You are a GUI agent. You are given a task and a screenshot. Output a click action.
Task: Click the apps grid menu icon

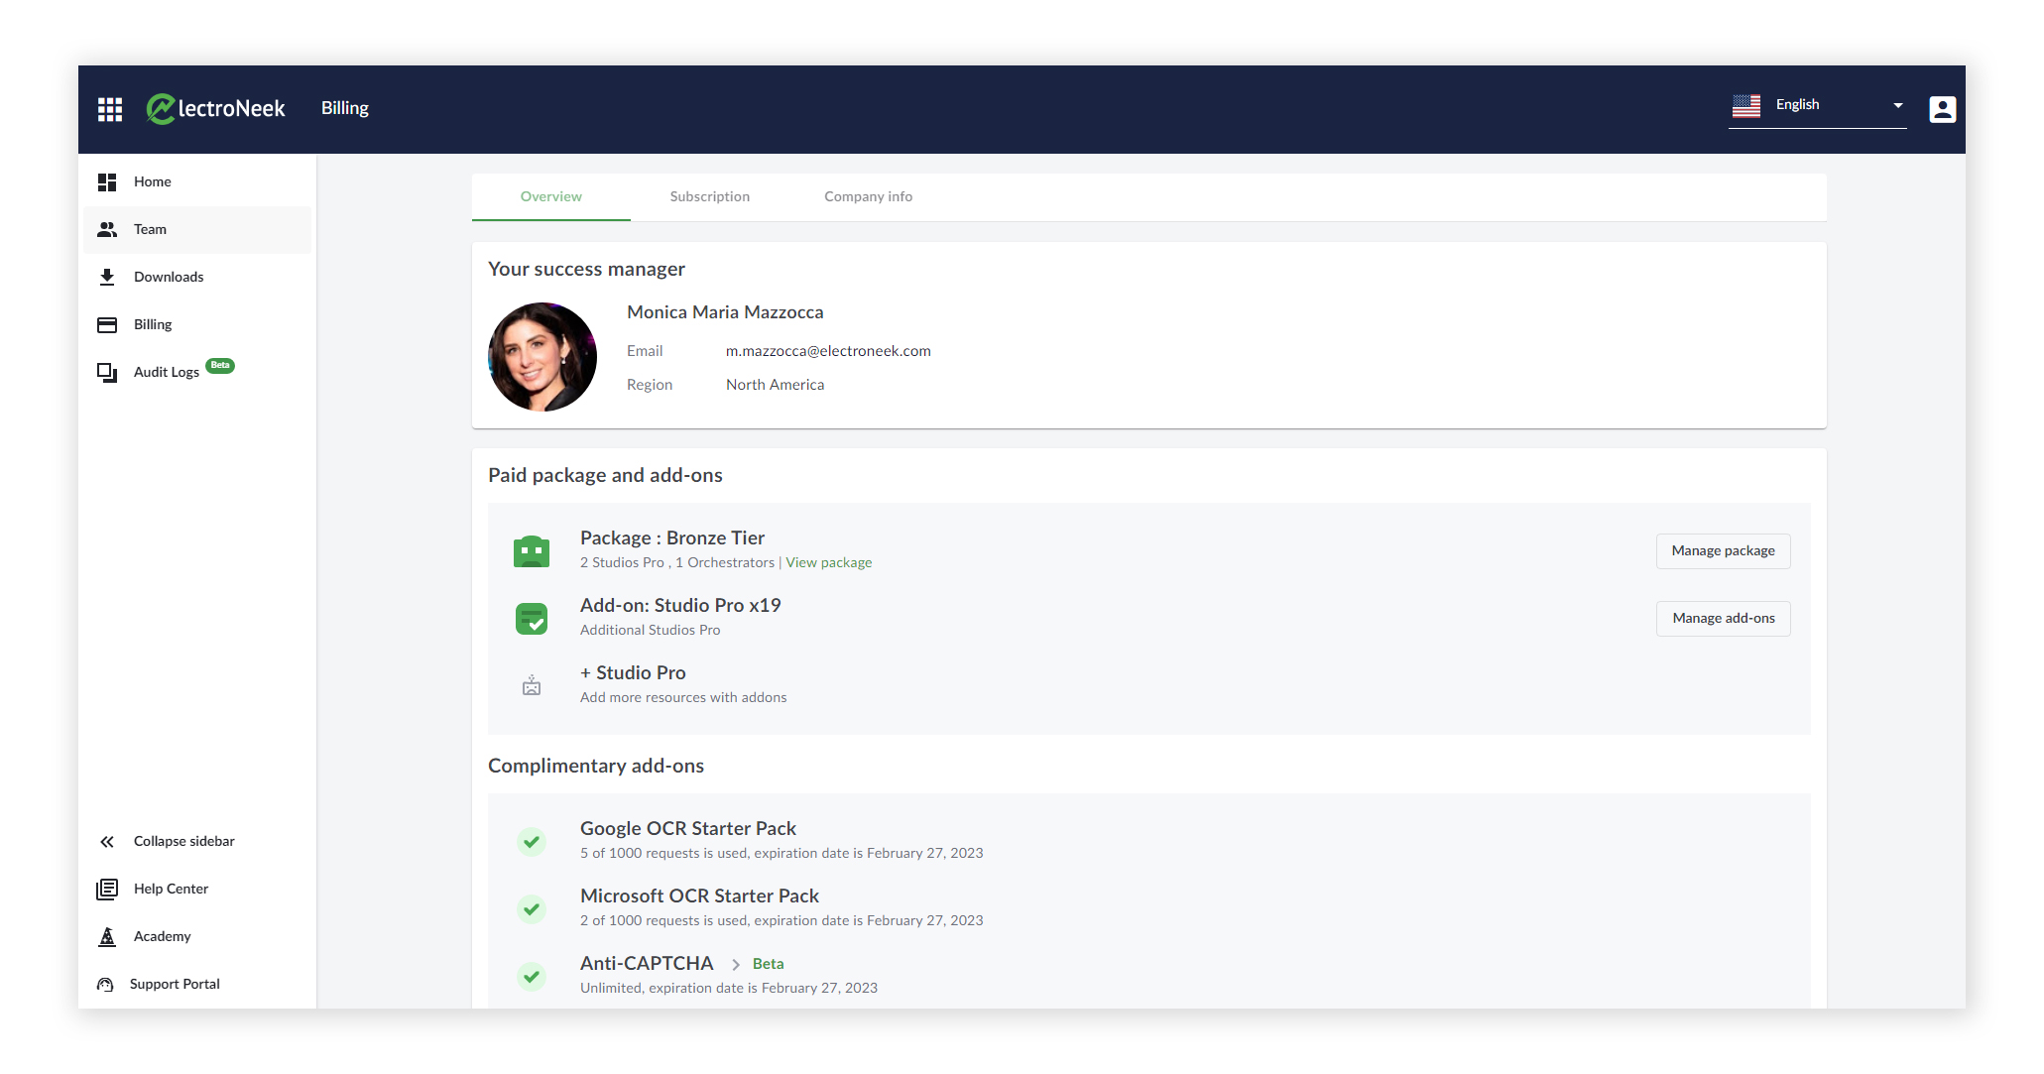(x=108, y=108)
